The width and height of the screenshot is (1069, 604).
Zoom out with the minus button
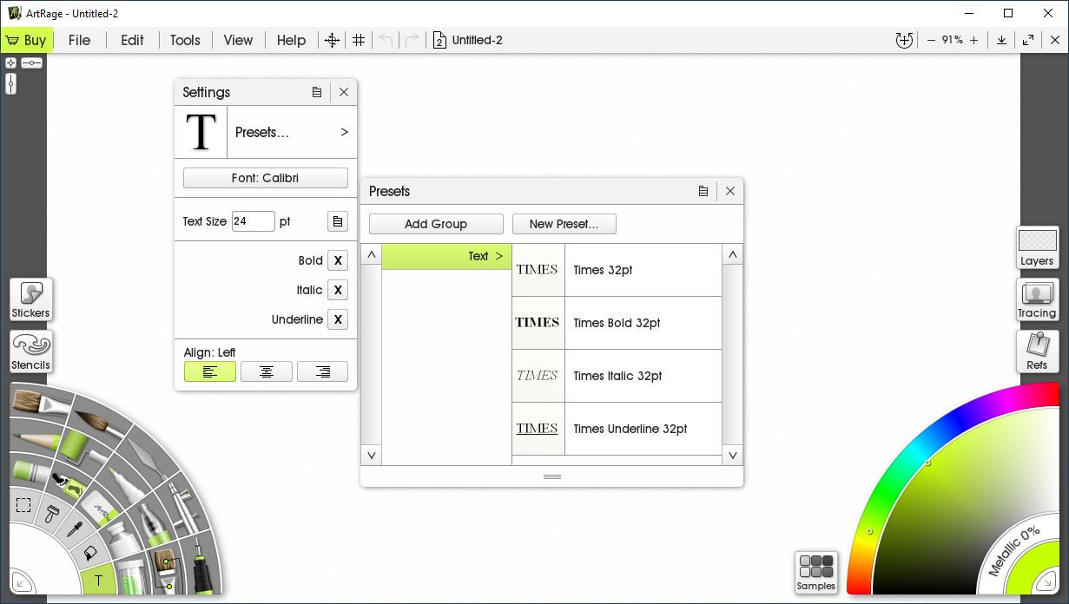tap(931, 40)
